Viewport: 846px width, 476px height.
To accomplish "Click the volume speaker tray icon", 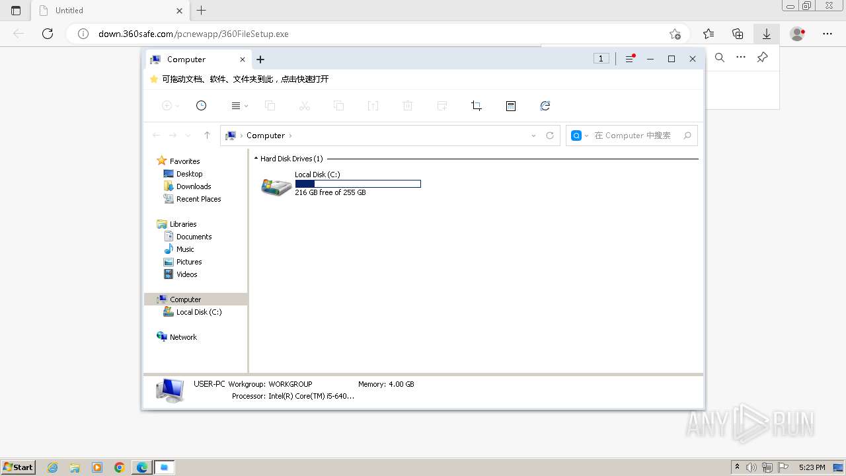I will (x=752, y=467).
